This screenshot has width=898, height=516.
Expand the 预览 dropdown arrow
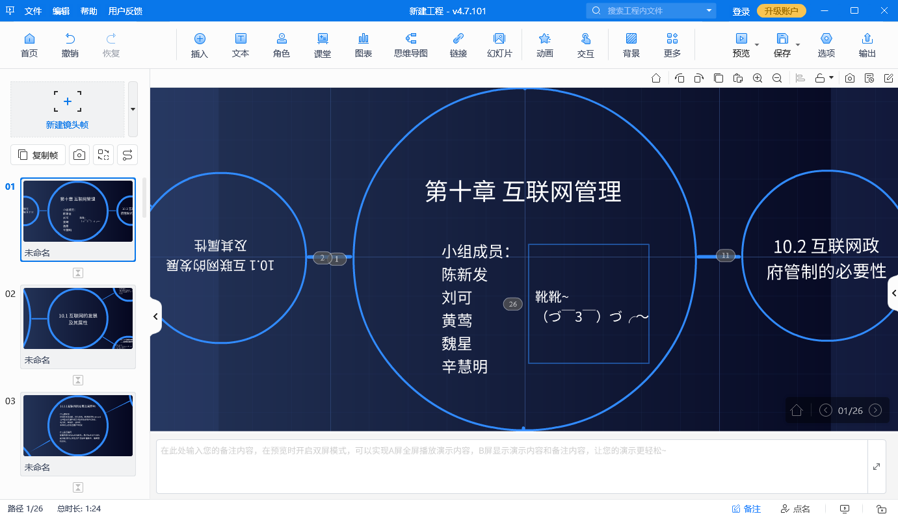(757, 45)
